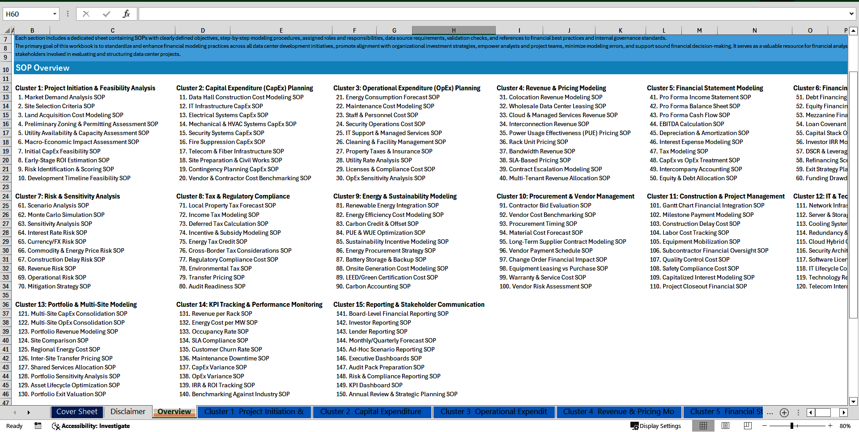Add a new worksheet with the plus icon
859x432 pixels.
coord(784,412)
